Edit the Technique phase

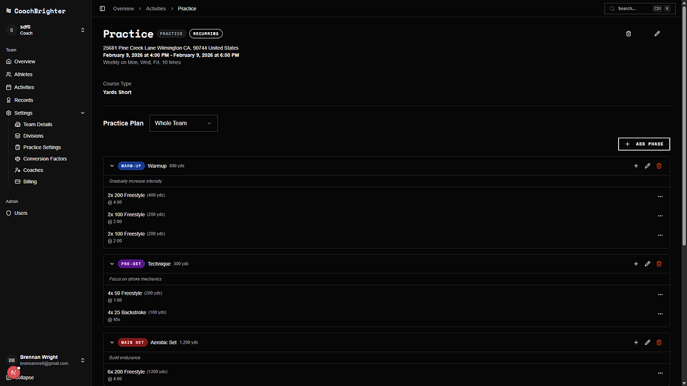647,264
